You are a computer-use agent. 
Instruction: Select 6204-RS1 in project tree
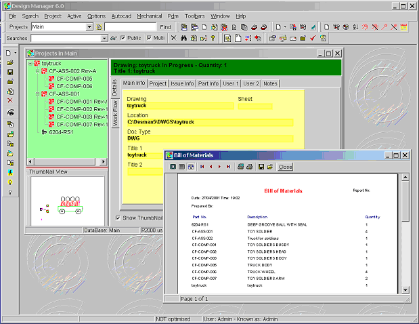(x=61, y=132)
